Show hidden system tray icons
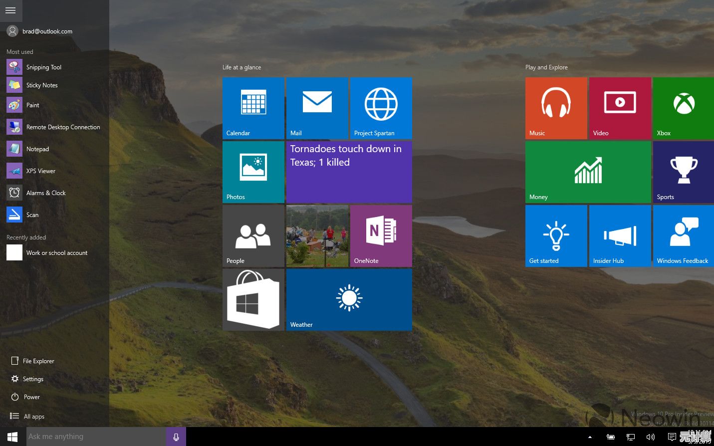 point(590,437)
